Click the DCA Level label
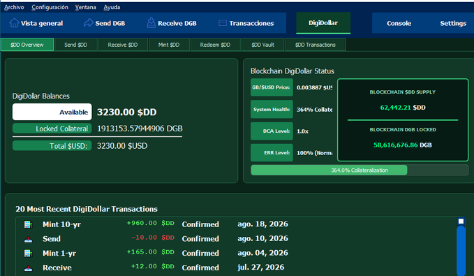 pyautogui.click(x=272, y=131)
